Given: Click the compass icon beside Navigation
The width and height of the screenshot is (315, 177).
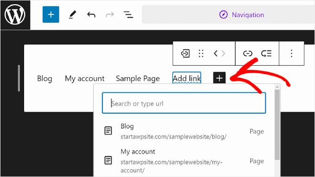Looking at the screenshot, I should pyautogui.click(x=223, y=15).
